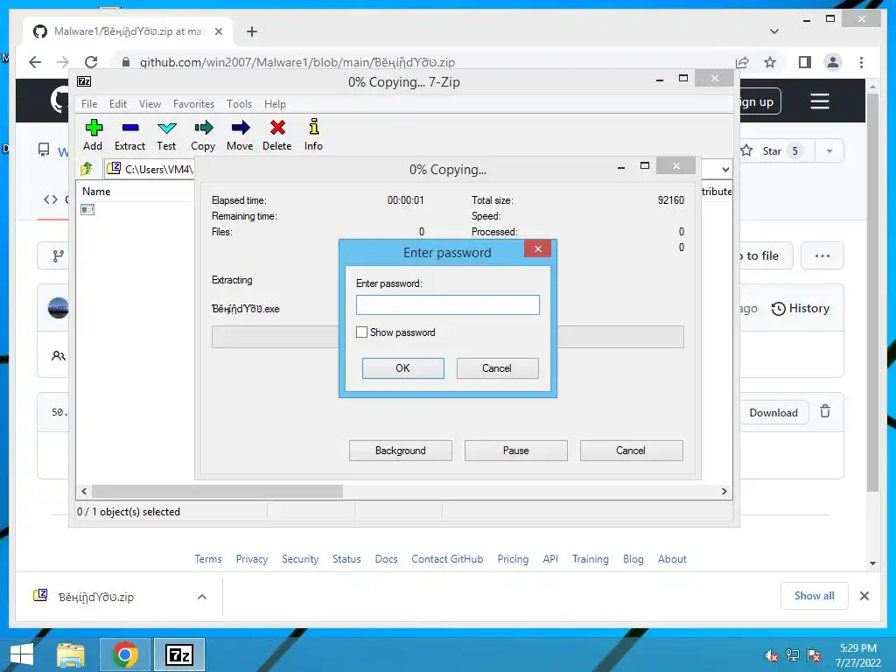Screen dimensions: 896x672
Task: Click the red Delete toolbar icon
Action: click(277, 135)
